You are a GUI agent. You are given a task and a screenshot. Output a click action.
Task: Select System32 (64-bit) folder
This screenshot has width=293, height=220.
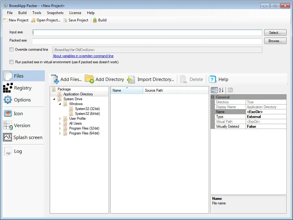pyautogui.click(x=87, y=114)
